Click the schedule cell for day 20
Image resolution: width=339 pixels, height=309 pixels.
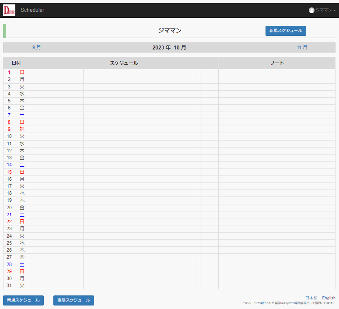coord(141,207)
